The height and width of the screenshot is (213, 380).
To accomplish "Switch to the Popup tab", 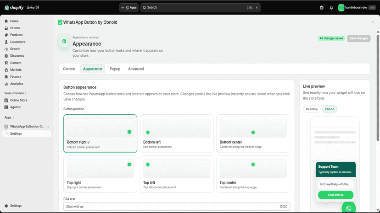I will pyautogui.click(x=115, y=69).
